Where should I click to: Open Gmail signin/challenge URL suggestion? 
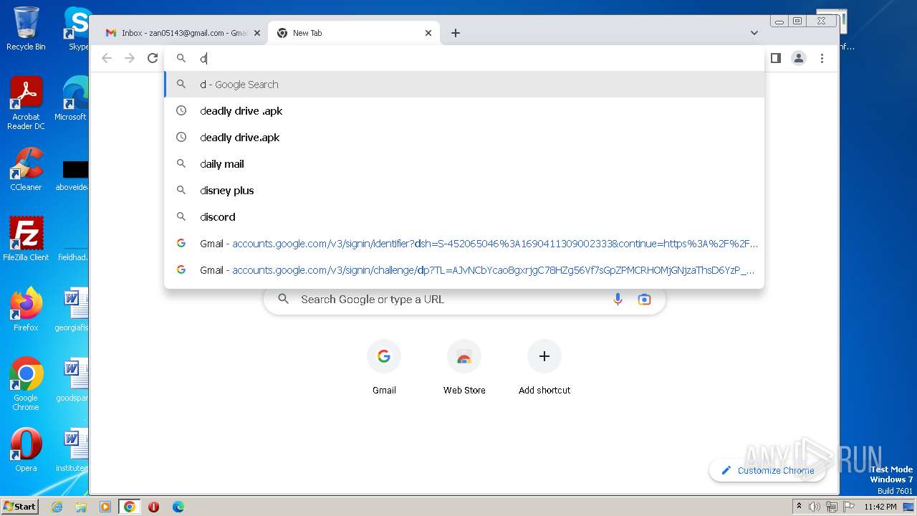click(x=464, y=270)
